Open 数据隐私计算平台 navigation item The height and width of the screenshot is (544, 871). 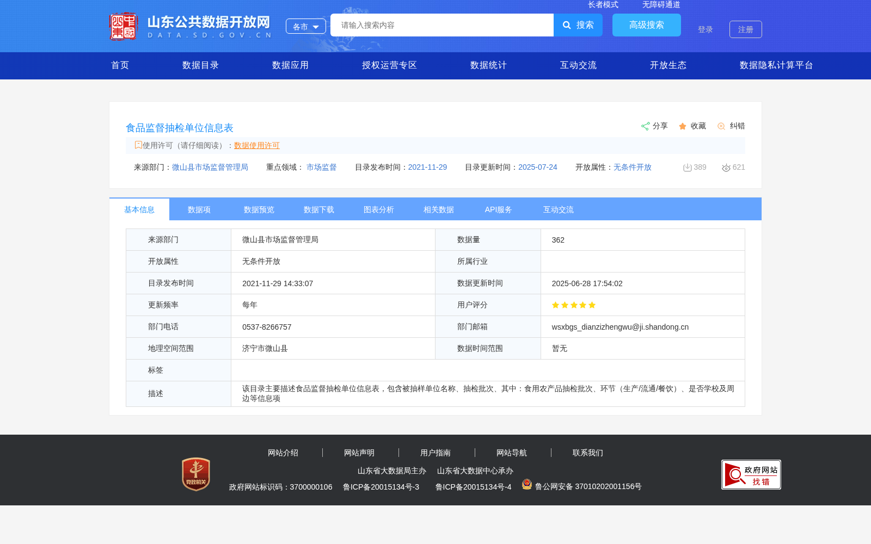click(777, 65)
